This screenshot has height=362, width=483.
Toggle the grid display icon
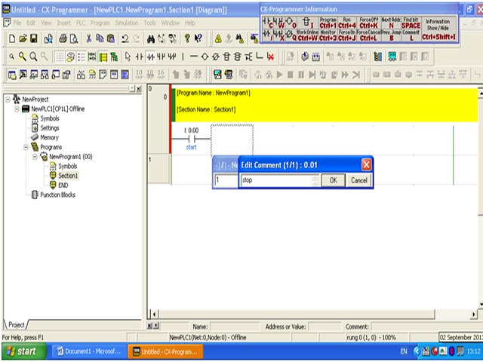point(60,57)
